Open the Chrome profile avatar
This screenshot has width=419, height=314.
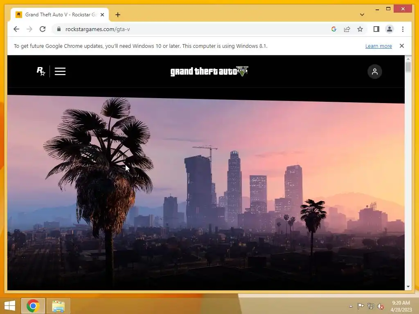tap(390, 29)
